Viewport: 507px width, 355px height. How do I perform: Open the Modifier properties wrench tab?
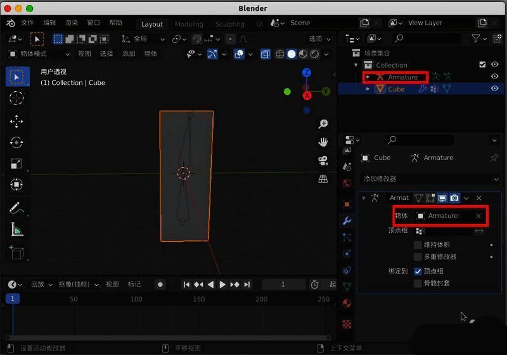tap(347, 220)
